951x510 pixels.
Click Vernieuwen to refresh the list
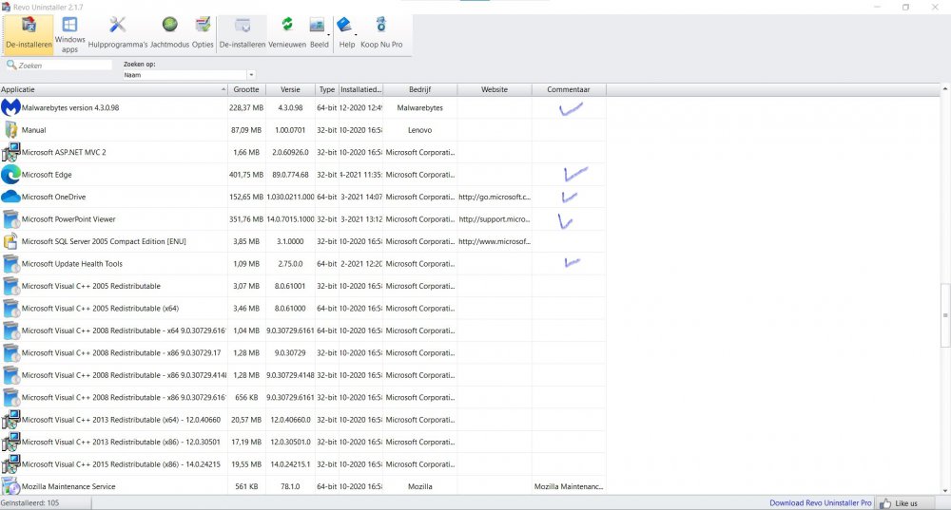point(286,33)
